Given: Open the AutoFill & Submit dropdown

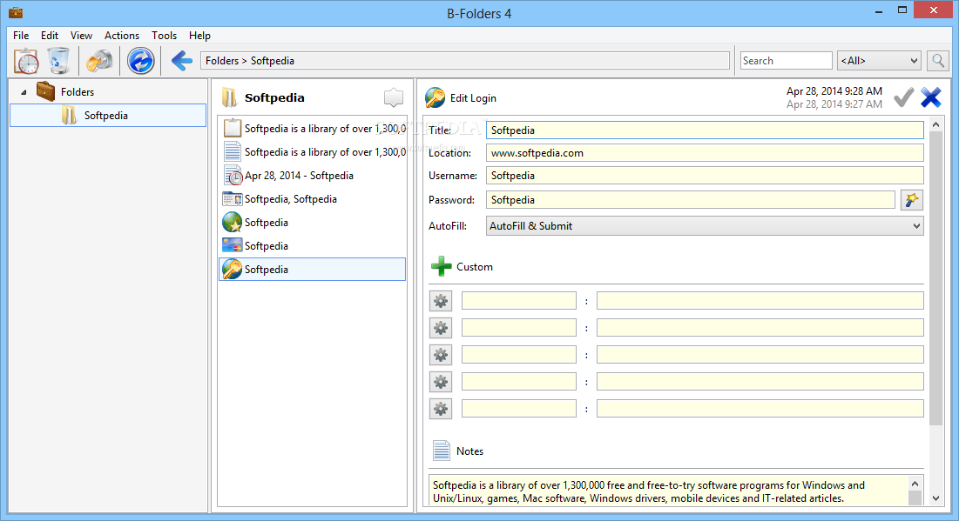Looking at the screenshot, I should pyautogui.click(x=705, y=225).
